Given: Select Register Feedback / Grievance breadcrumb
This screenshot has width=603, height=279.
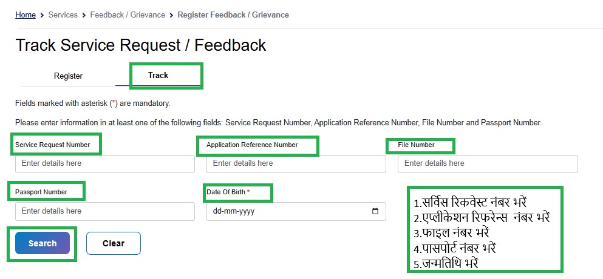Looking at the screenshot, I should 233,15.
